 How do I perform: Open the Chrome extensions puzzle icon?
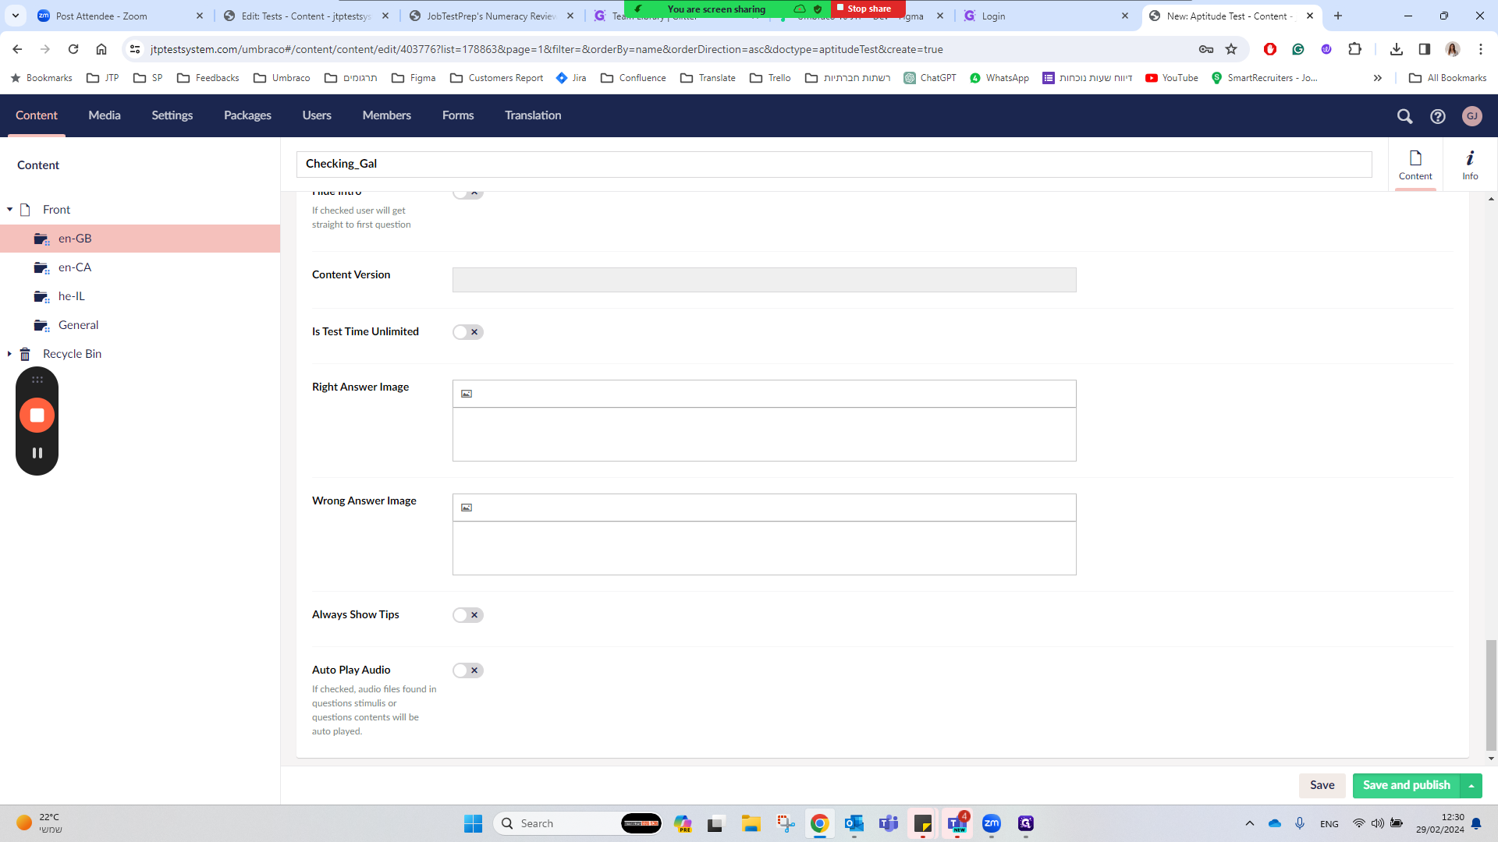coord(1355,49)
